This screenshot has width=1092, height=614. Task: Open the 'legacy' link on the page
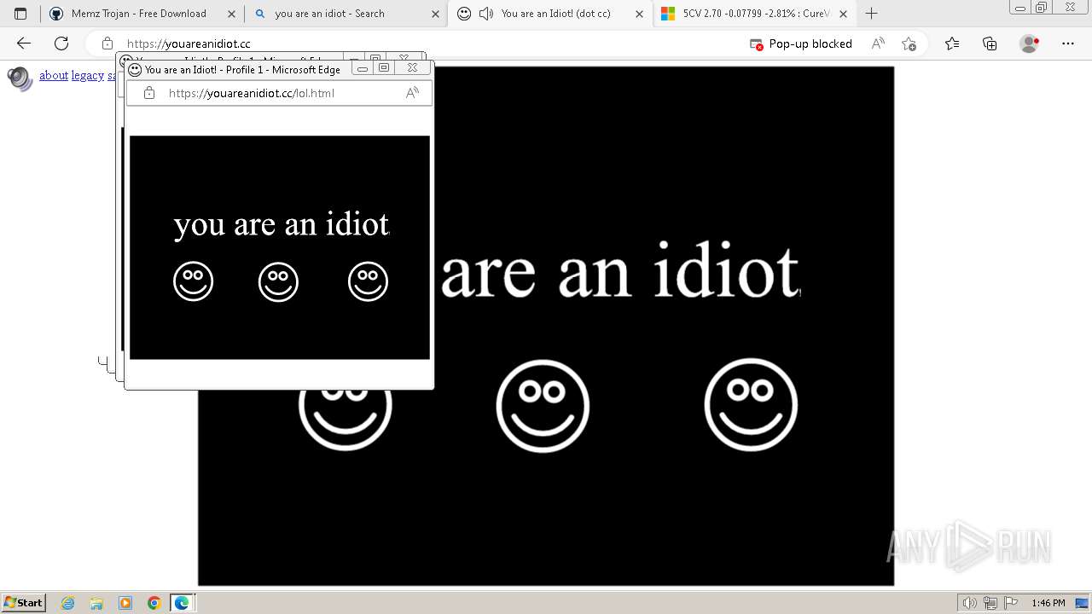[x=88, y=76]
